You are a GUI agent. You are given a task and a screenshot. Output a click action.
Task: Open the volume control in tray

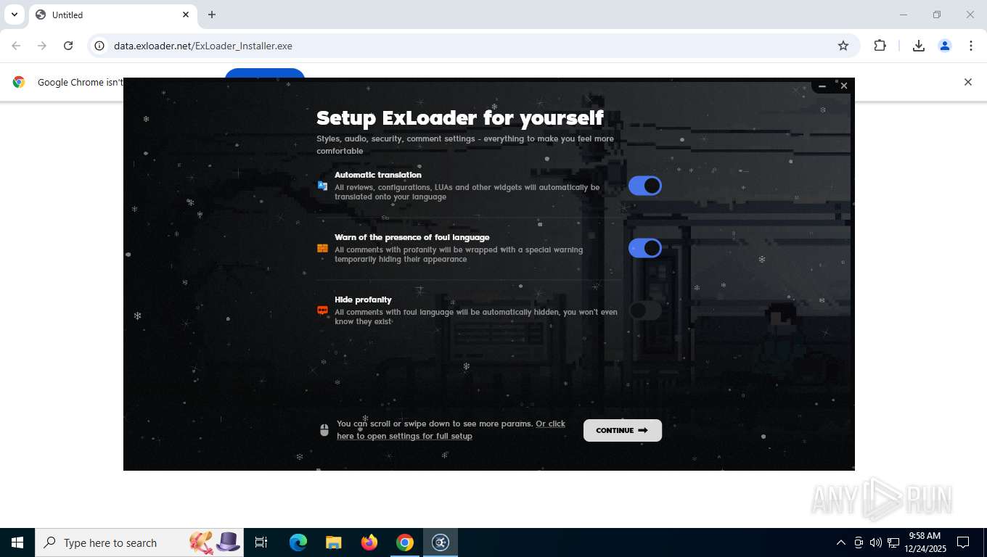(x=876, y=542)
